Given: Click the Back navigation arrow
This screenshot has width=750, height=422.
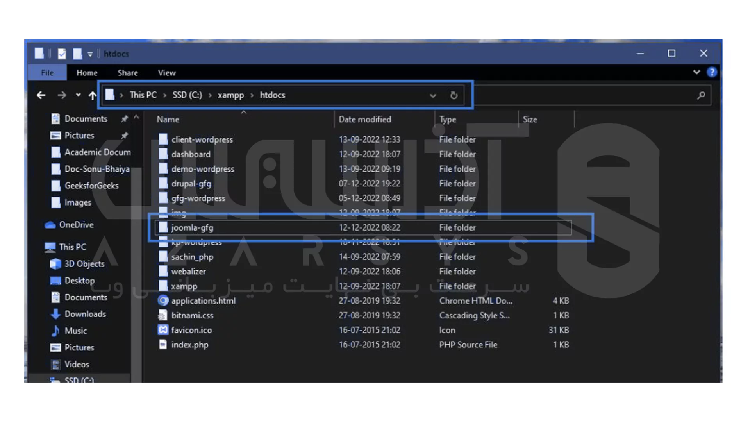Looking at the screenshot, I should coord(41,95).
